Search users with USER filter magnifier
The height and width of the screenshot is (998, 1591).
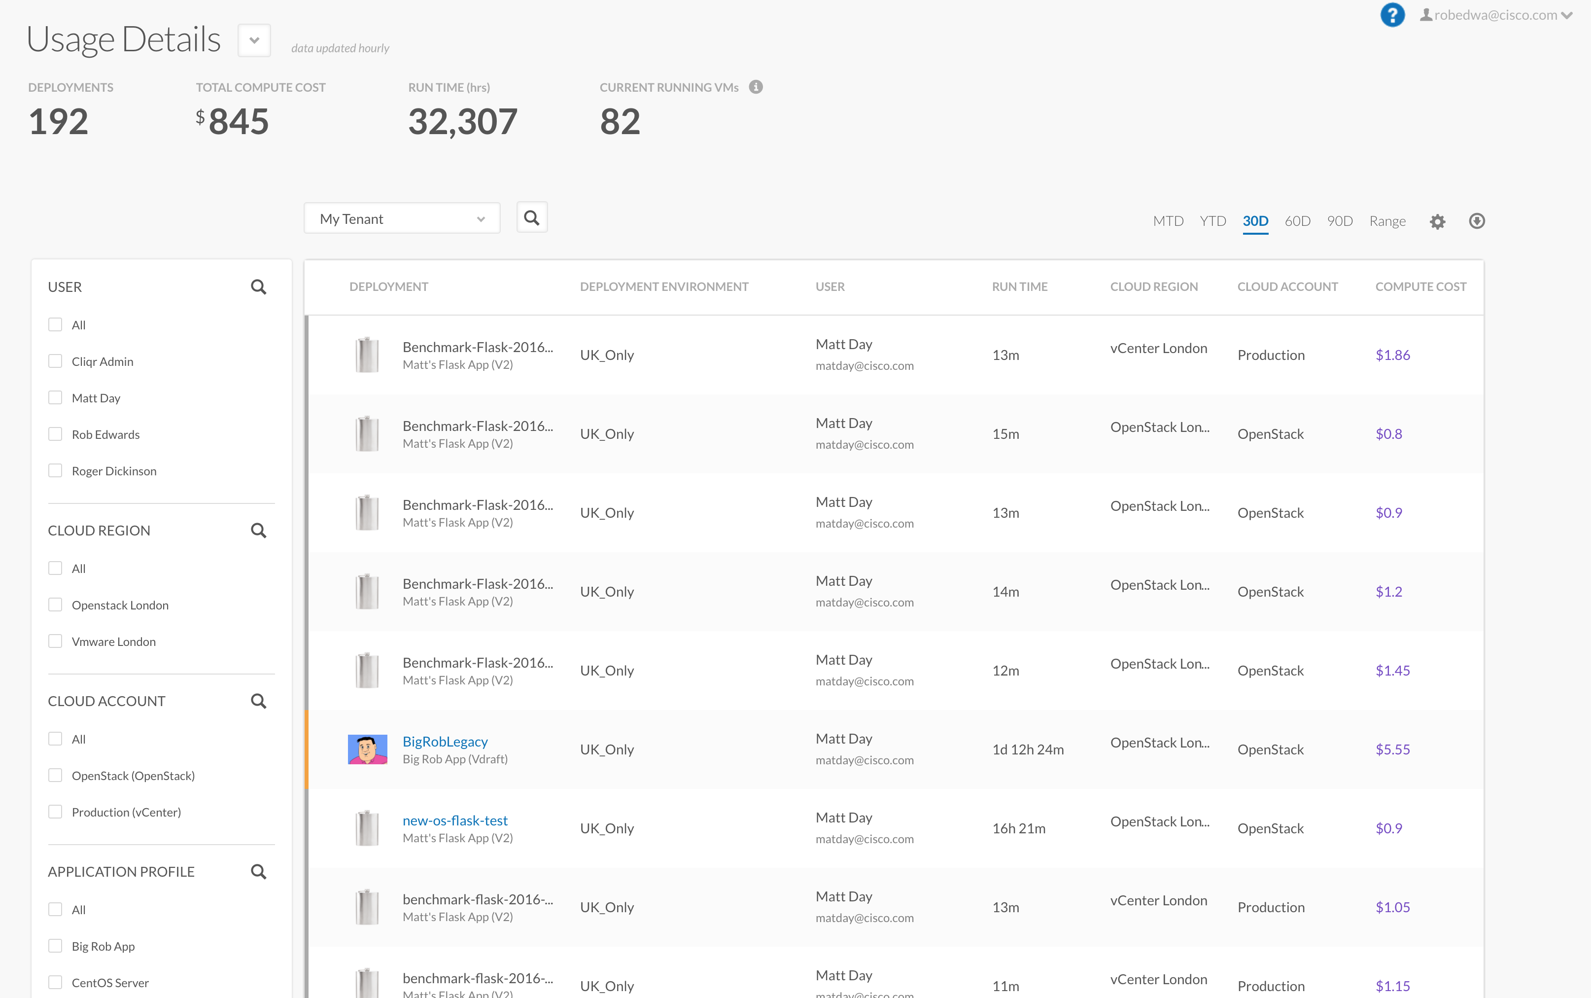[259, 287]
